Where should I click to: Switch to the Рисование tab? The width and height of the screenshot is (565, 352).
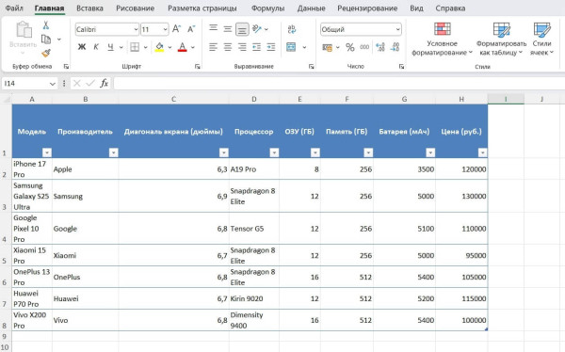coord(135,8)
